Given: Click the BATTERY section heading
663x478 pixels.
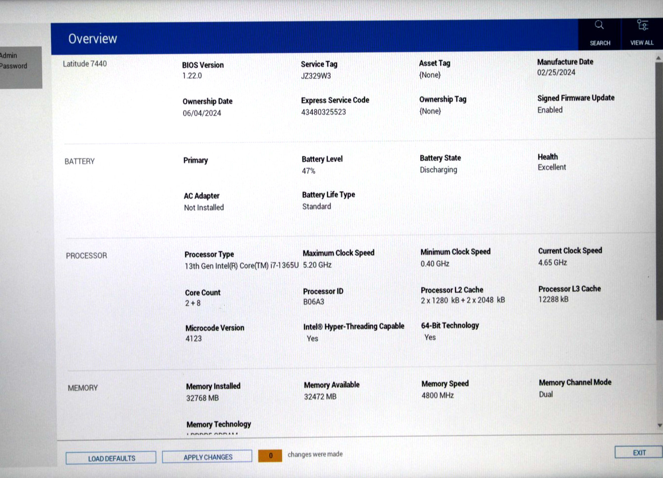Looking at the screenshot, I should 79,161.
